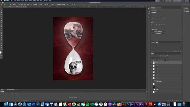Open Premiere Pro from the Dock
This screenshot has height=107, width=190.
[137, 104]
